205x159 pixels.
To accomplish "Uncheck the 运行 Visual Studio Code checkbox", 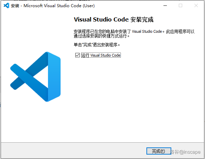I will pyautogui.click(x=77, y=55).
